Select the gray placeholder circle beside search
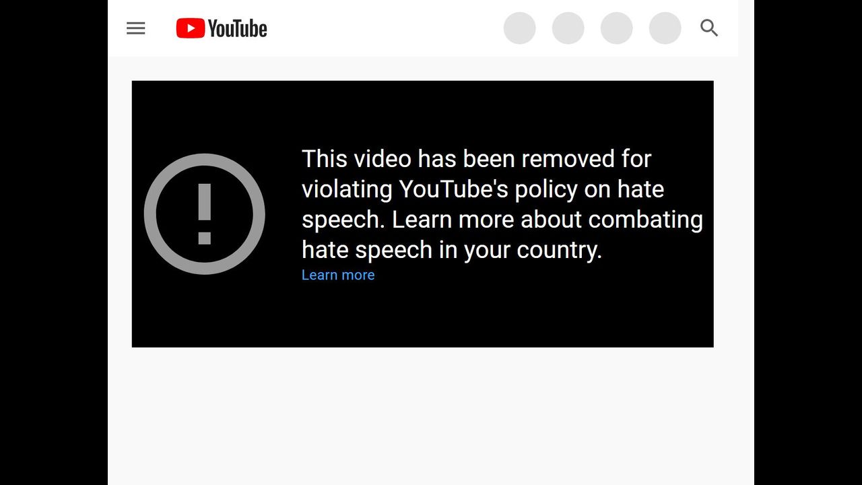The width and height of the screenshot is (862, 485). [x=665, y=28]
